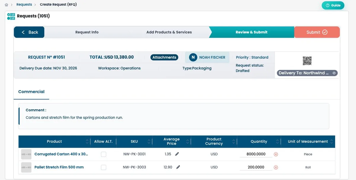Open the Commercial tab

[x=31, y=92]
